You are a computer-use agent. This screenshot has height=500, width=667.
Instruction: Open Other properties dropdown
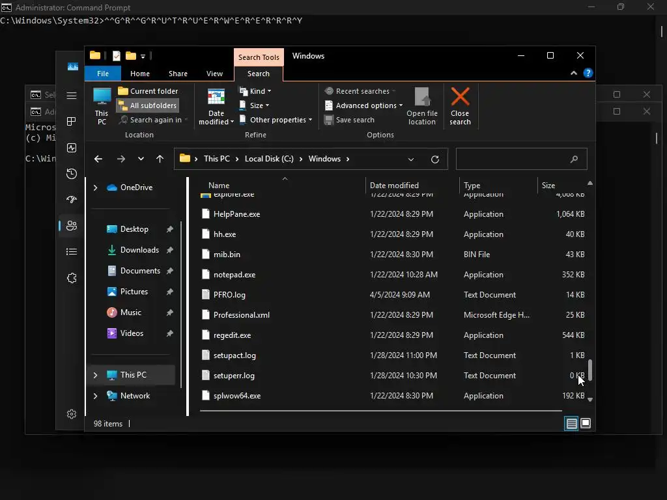pos(276,120)
